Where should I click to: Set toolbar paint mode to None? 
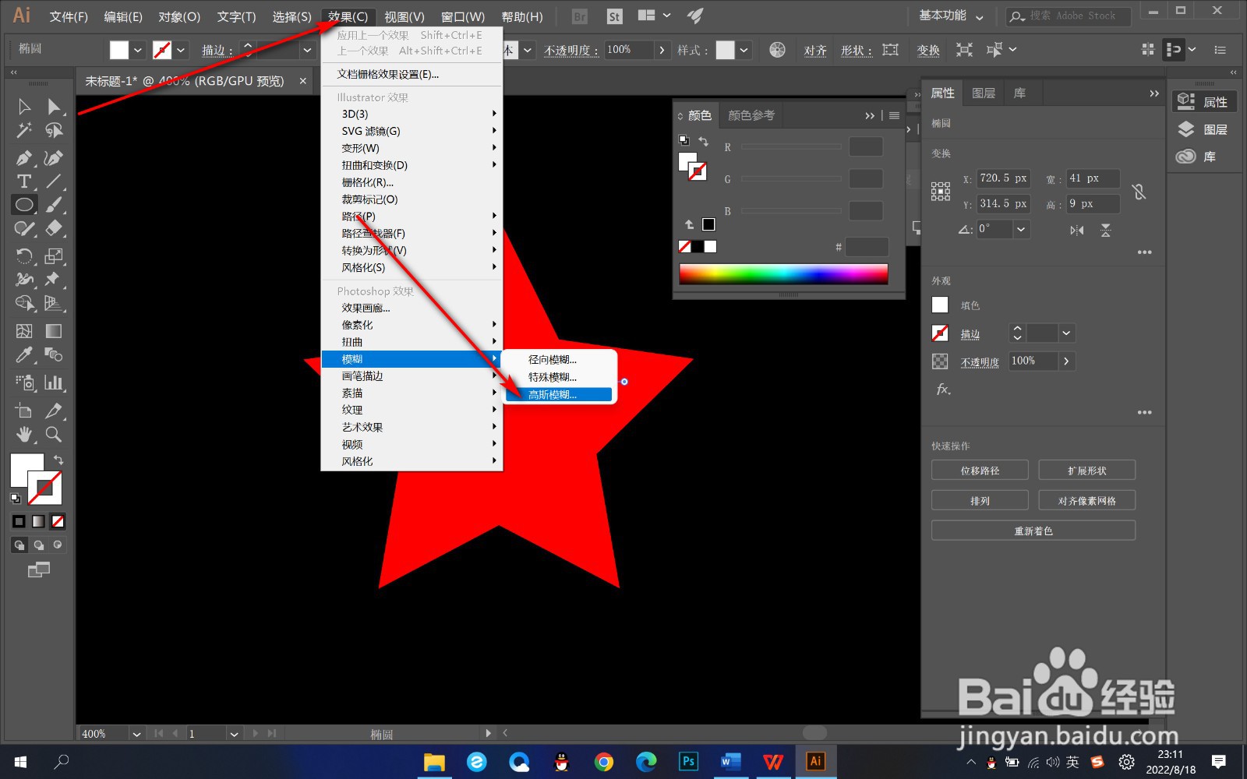pos(58,521)
